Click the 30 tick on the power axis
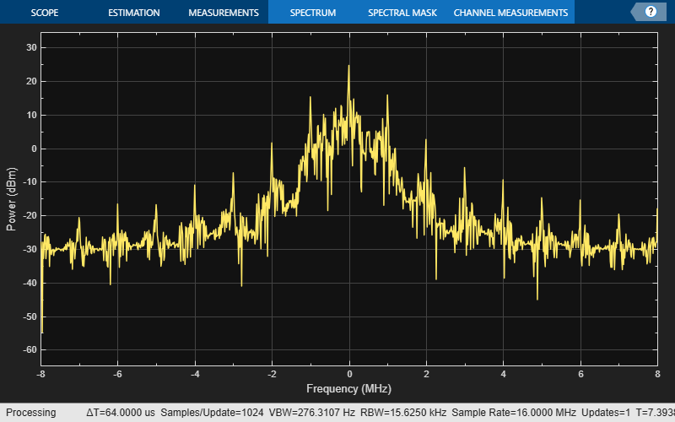Viewport: 675px width, 422px height. (31, 47)
